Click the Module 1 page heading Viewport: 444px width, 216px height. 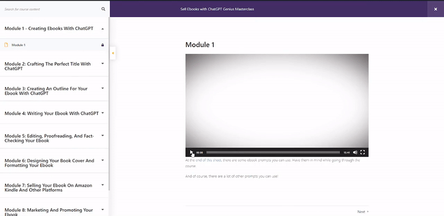click(200, 45)
